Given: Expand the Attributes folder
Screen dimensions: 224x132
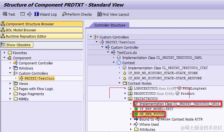Looking at the screenshot, I should [x=131, y=129].
